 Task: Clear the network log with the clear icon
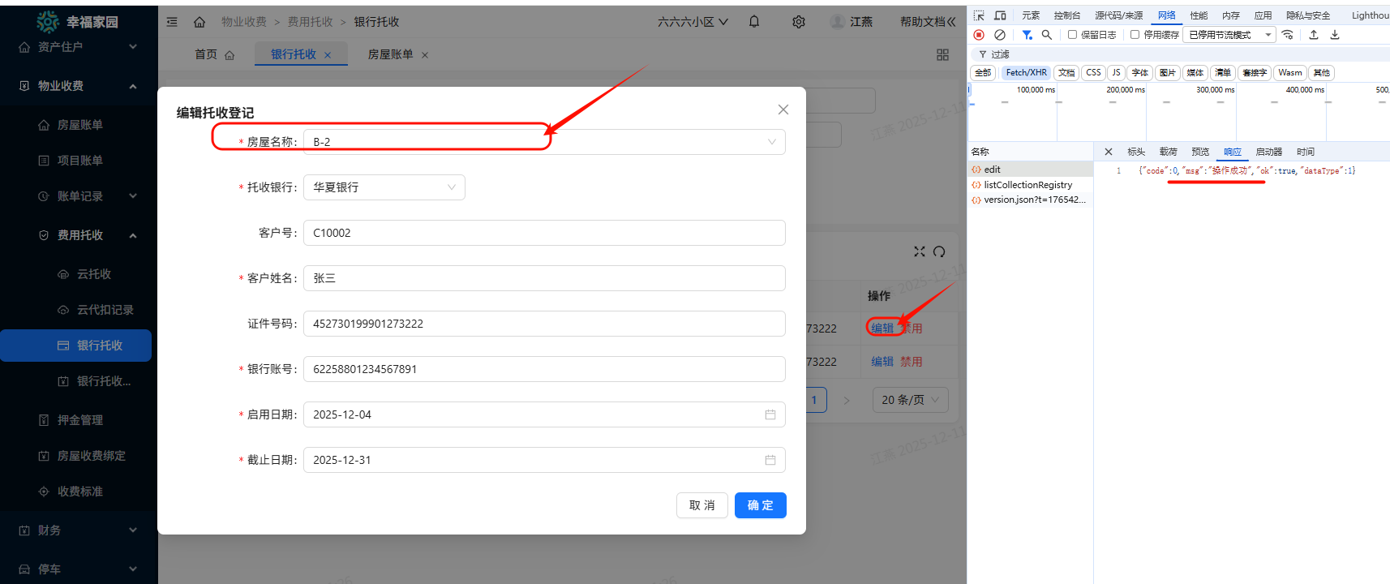tap(1000, 35)
